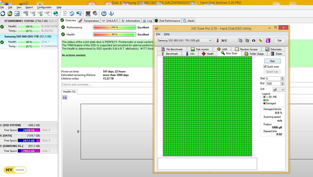Click the Exit button in HD Tune
Image resolution: width=313 pixels, height=177 pixels.
click(x=279, y=41)
